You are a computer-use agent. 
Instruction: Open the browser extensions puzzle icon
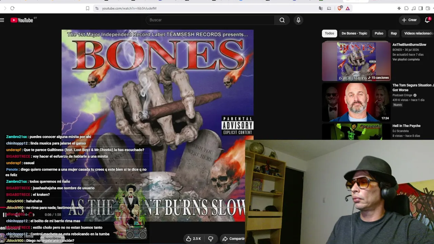[406, 8]
